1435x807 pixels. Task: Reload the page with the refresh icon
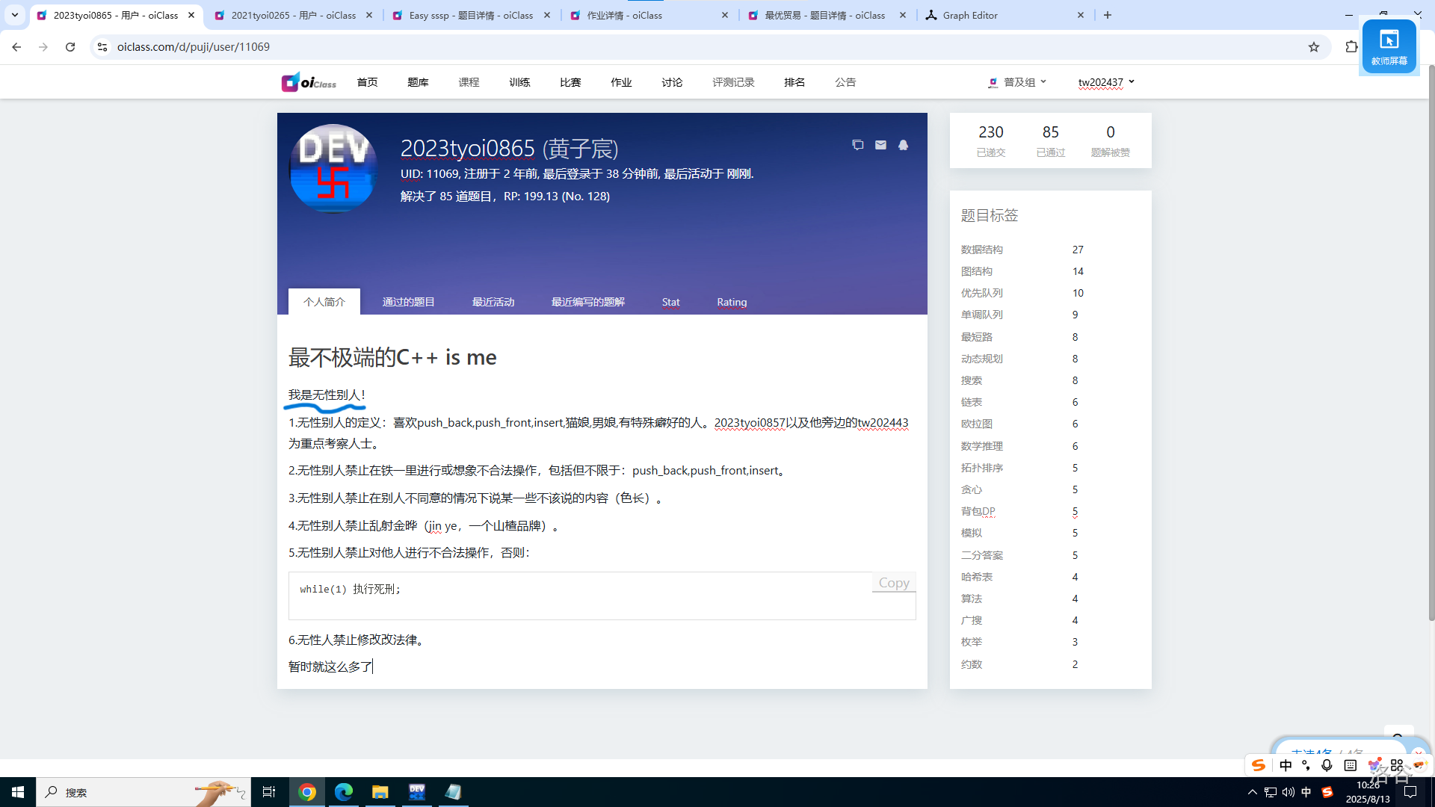click(70, 46)
